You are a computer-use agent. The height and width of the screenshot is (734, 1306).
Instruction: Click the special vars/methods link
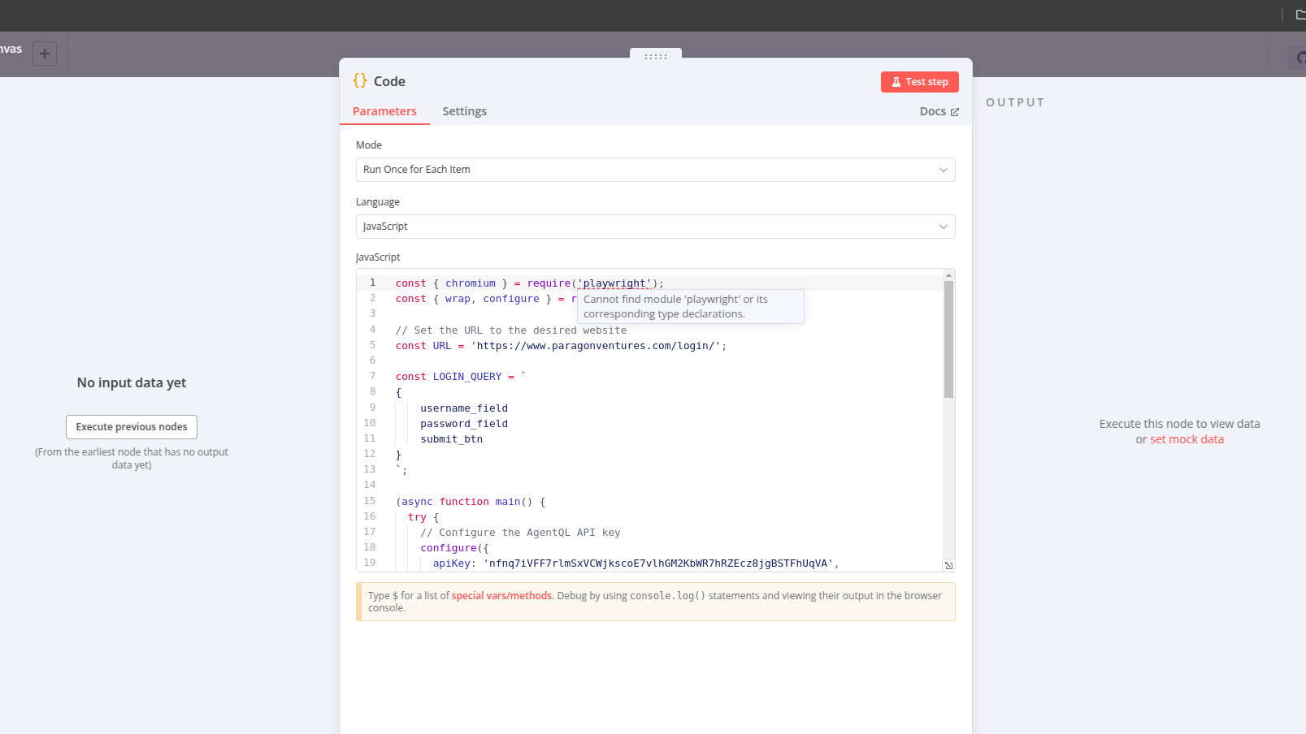click(501, 596)
